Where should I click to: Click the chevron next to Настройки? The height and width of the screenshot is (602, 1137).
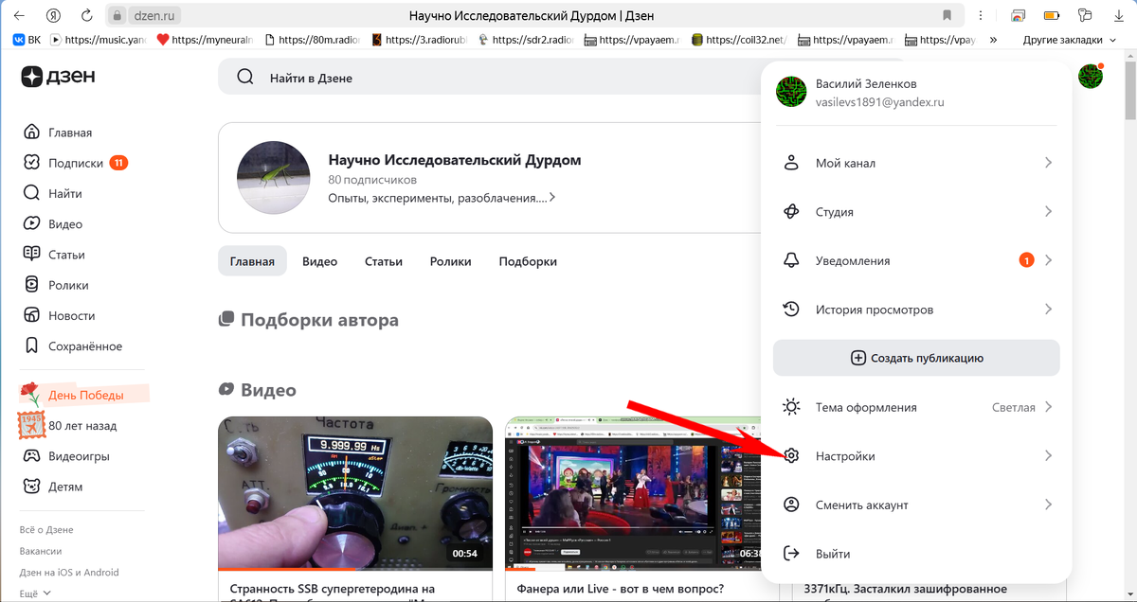(1048, 456)
